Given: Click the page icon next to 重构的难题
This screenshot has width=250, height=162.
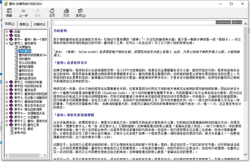Looking at the screenshot, I should [x=16, y=67].
